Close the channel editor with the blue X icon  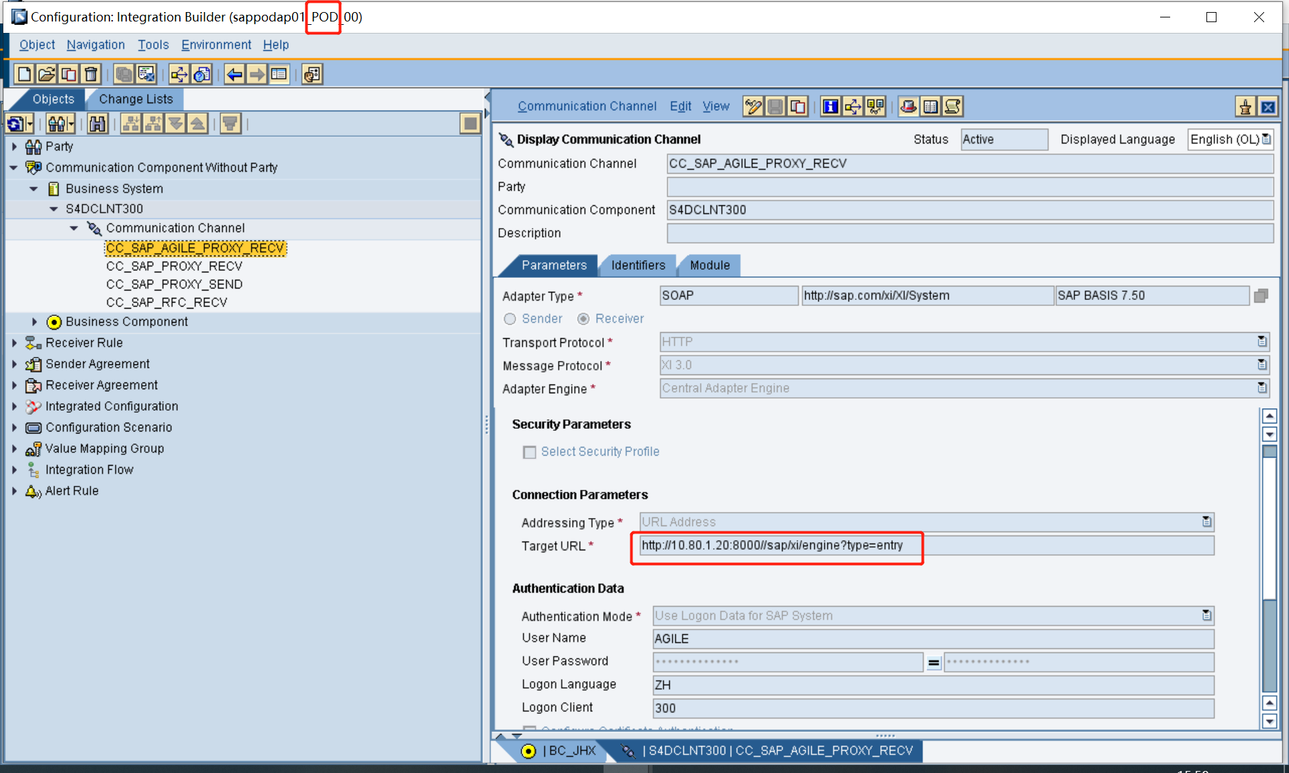click(x=1268, y=107)
